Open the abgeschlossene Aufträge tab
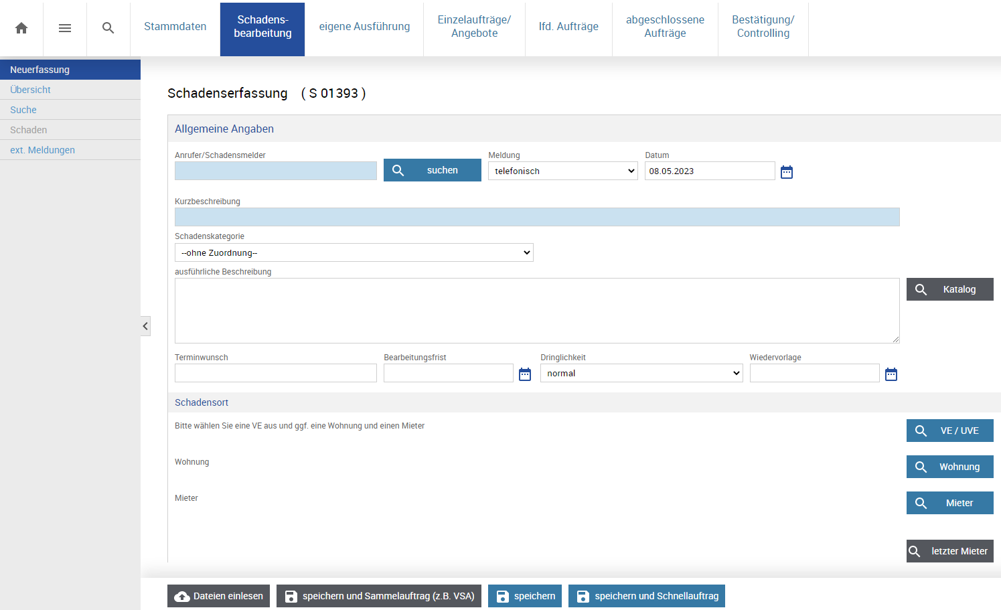 665,27
